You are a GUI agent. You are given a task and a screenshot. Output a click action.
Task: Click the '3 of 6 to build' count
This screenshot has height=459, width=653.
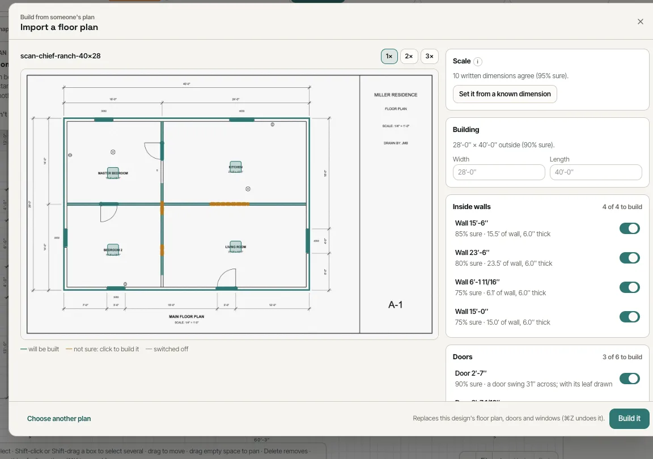[622, 357]
